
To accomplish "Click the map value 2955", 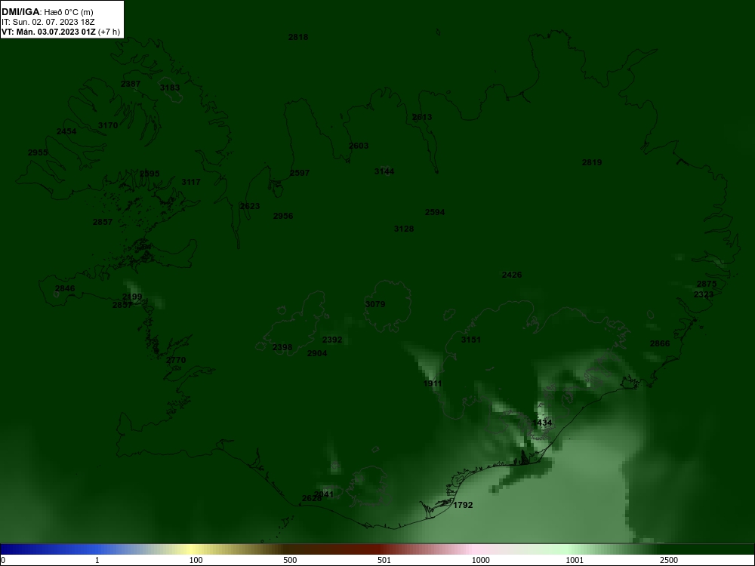I will click(38, 153).
